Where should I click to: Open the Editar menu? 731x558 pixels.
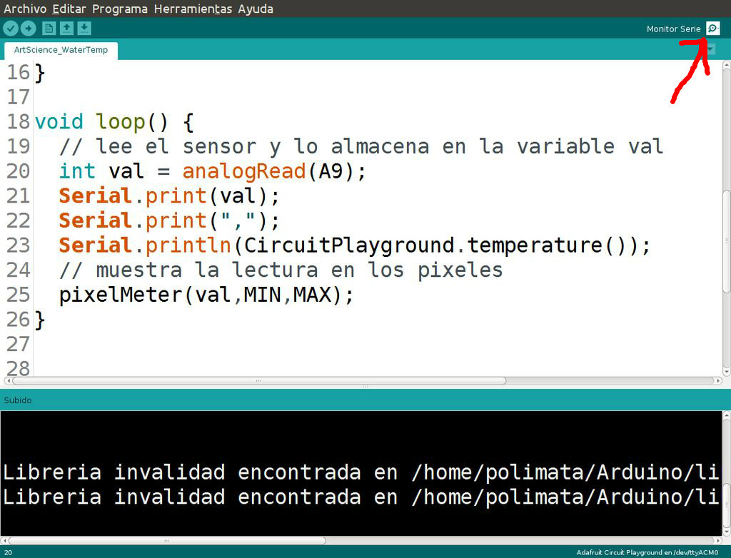69,9
